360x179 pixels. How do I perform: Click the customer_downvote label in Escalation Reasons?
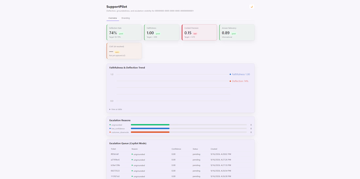(120, 132)
